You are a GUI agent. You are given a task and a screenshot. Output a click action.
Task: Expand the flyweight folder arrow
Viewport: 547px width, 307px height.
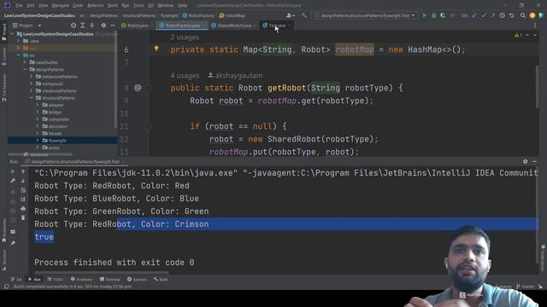tap(38, 140)
